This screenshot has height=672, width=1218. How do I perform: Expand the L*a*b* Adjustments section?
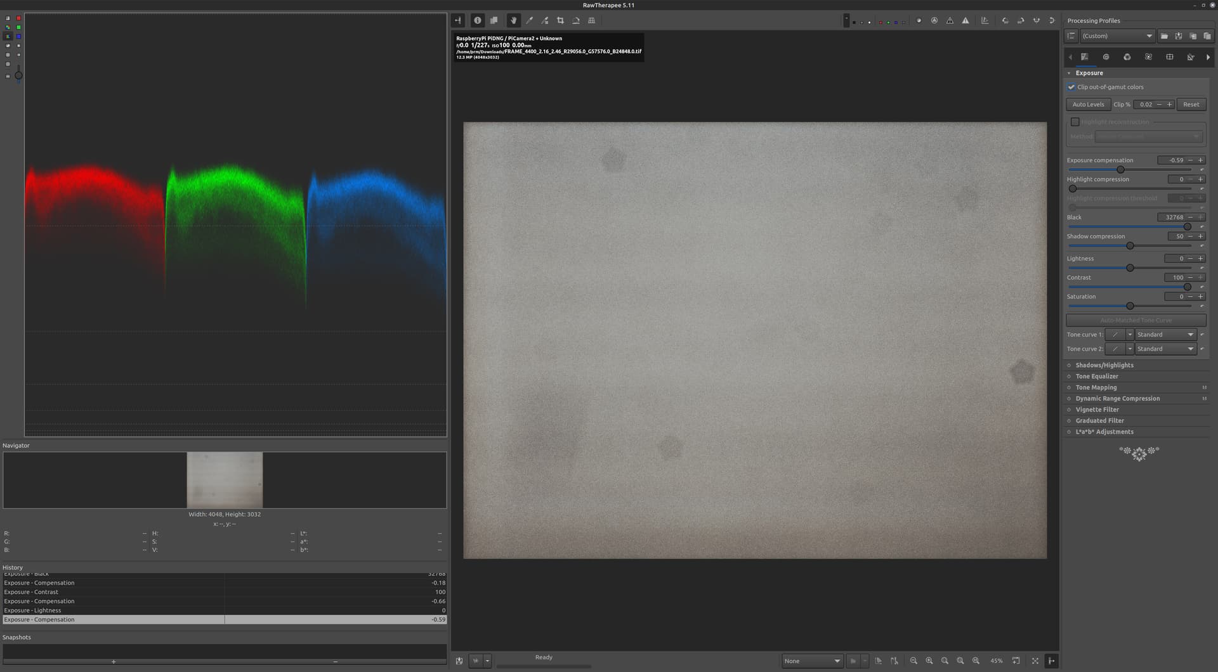[x=1104, y=432]
